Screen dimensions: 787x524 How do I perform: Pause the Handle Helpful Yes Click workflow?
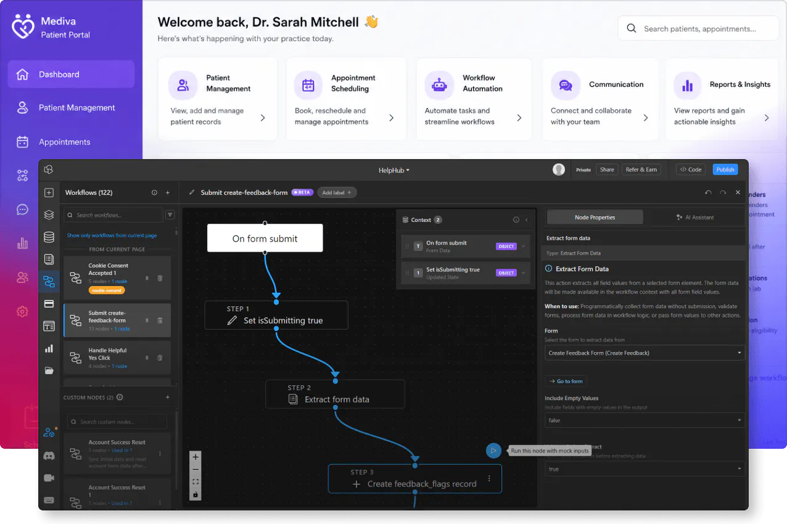(147, 358)
